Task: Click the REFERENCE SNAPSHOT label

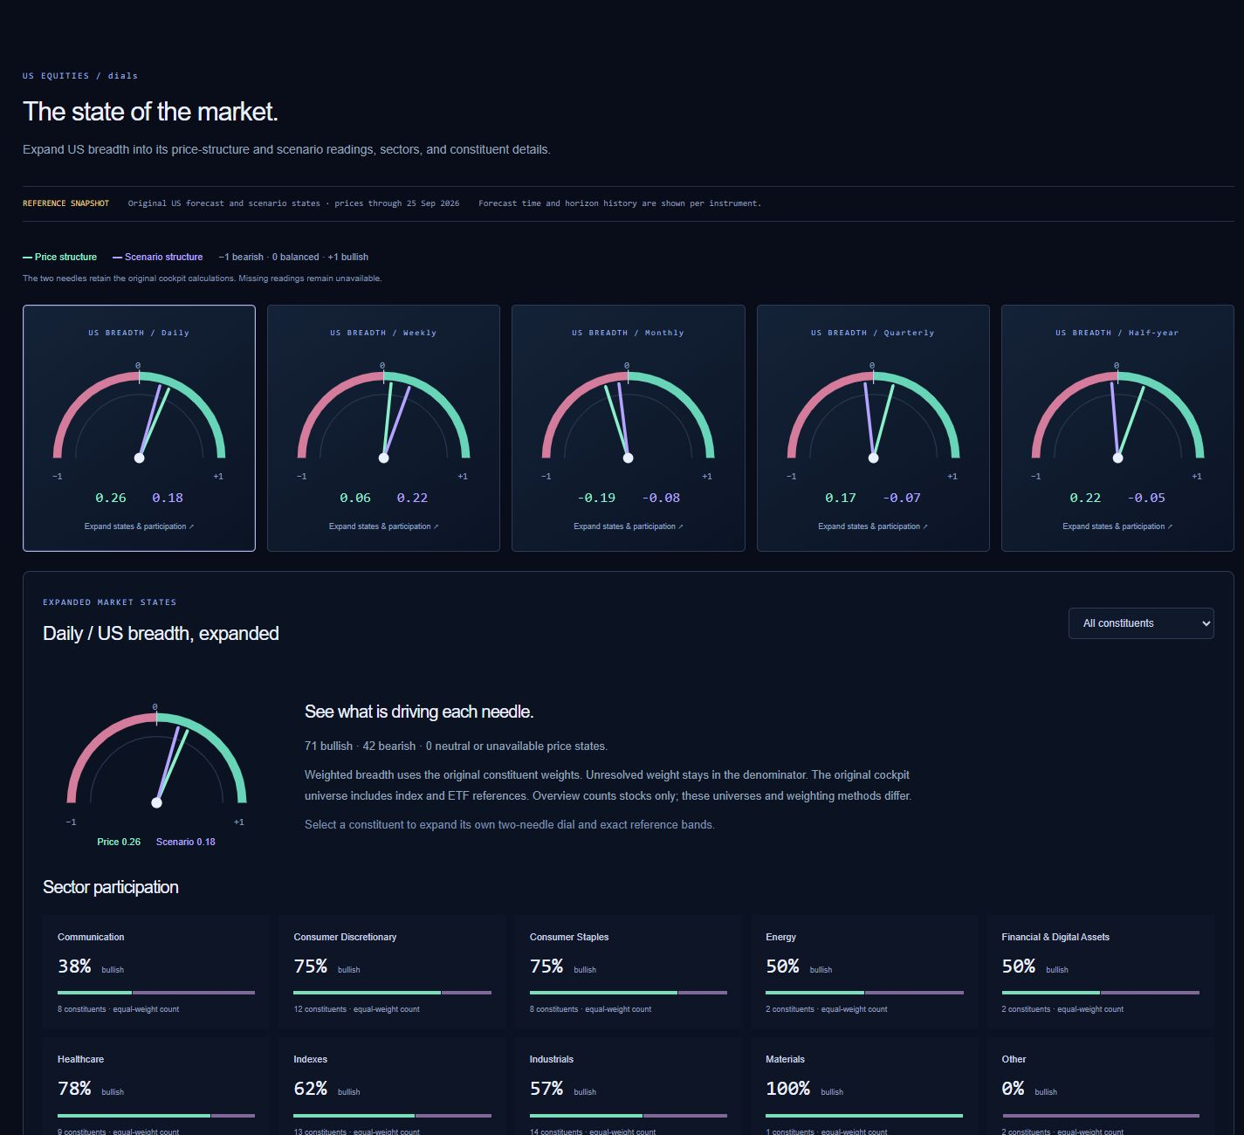Action: [x=65, y=203]
